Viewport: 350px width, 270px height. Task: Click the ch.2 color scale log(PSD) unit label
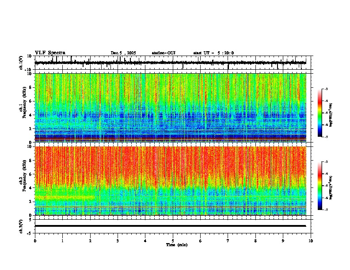click(331, 188)
